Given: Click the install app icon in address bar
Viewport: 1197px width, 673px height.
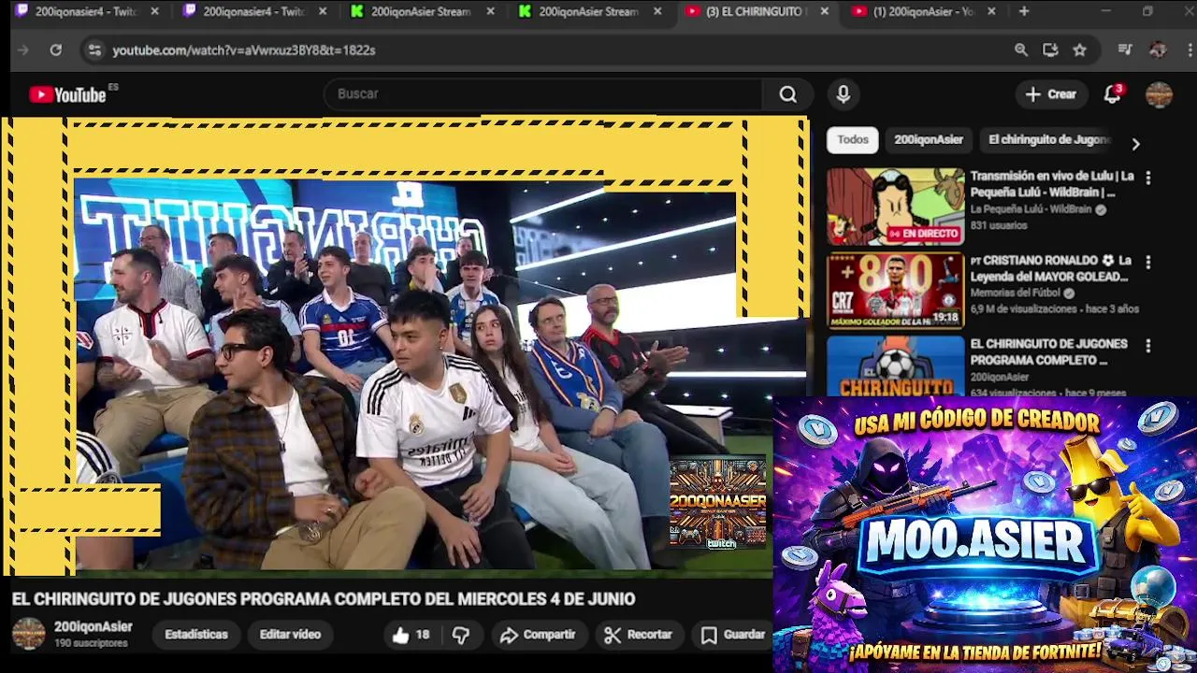Looking at the screenshot, I should [1050, 50].
